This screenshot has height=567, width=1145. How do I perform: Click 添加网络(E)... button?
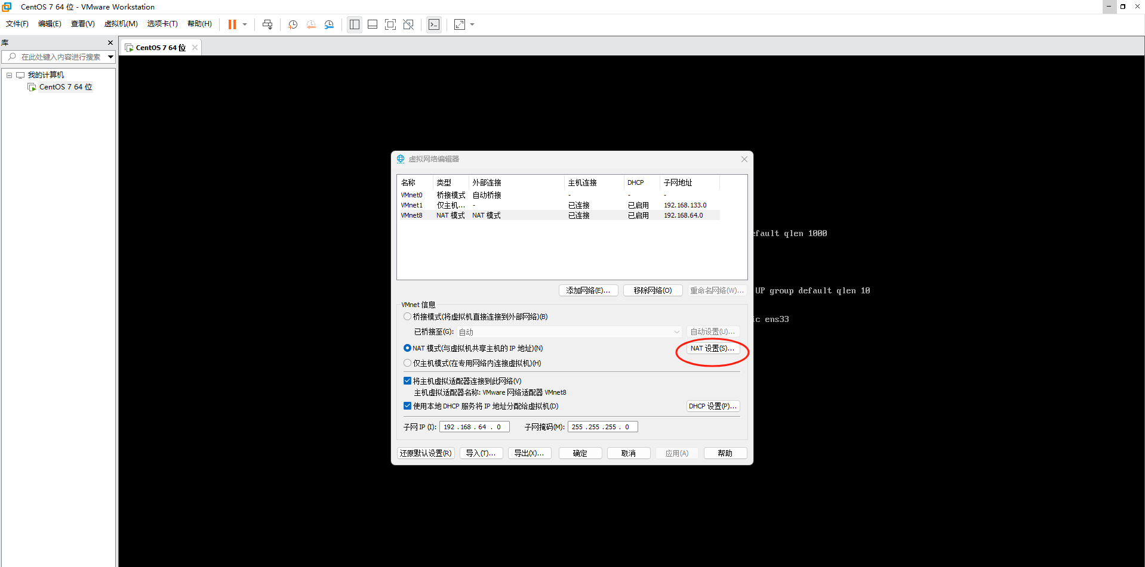588,290
